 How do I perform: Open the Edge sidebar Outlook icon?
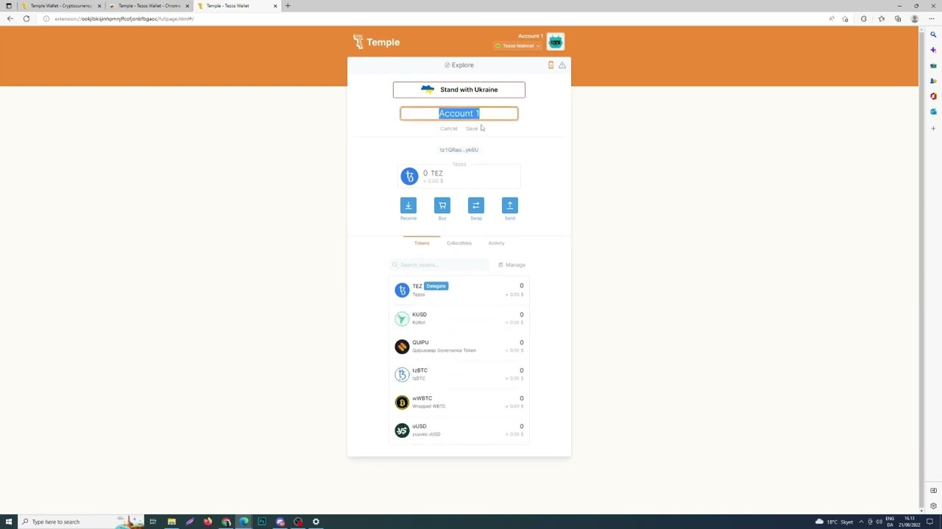pos(933,112)
